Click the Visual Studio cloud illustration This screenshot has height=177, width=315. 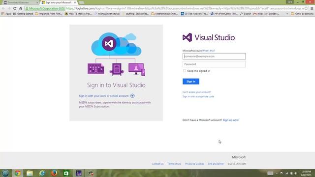(116, 54)
